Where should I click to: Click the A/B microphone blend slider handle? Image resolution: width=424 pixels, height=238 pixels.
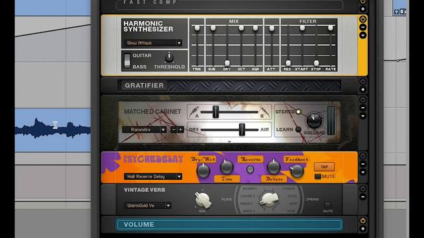tap(215, 112)
